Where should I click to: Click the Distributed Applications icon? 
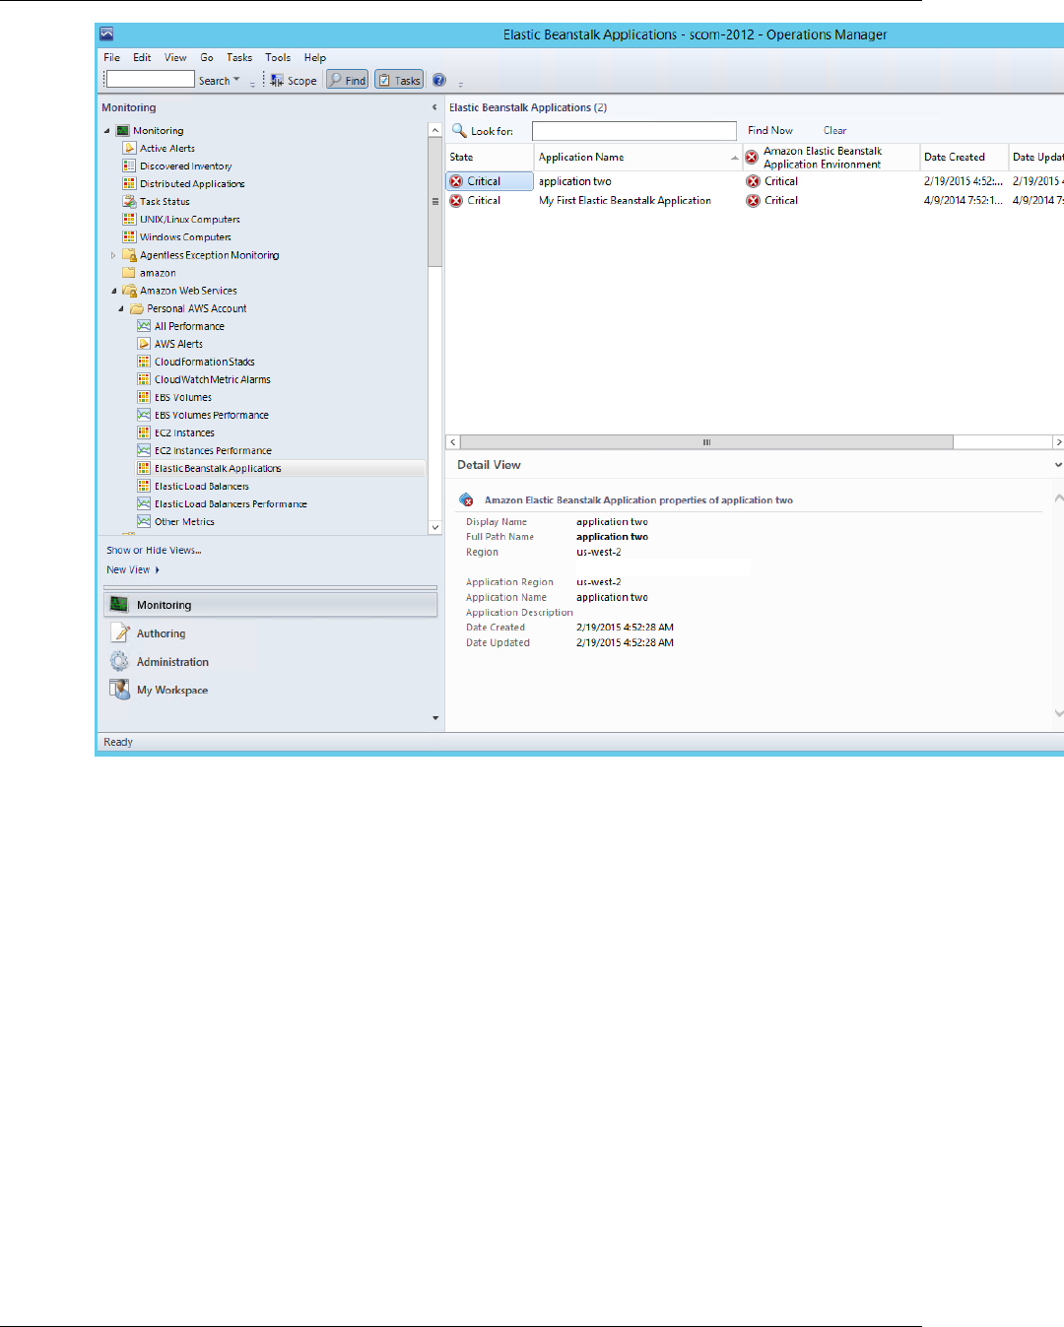pyautogui.click(x=129, y=183)
